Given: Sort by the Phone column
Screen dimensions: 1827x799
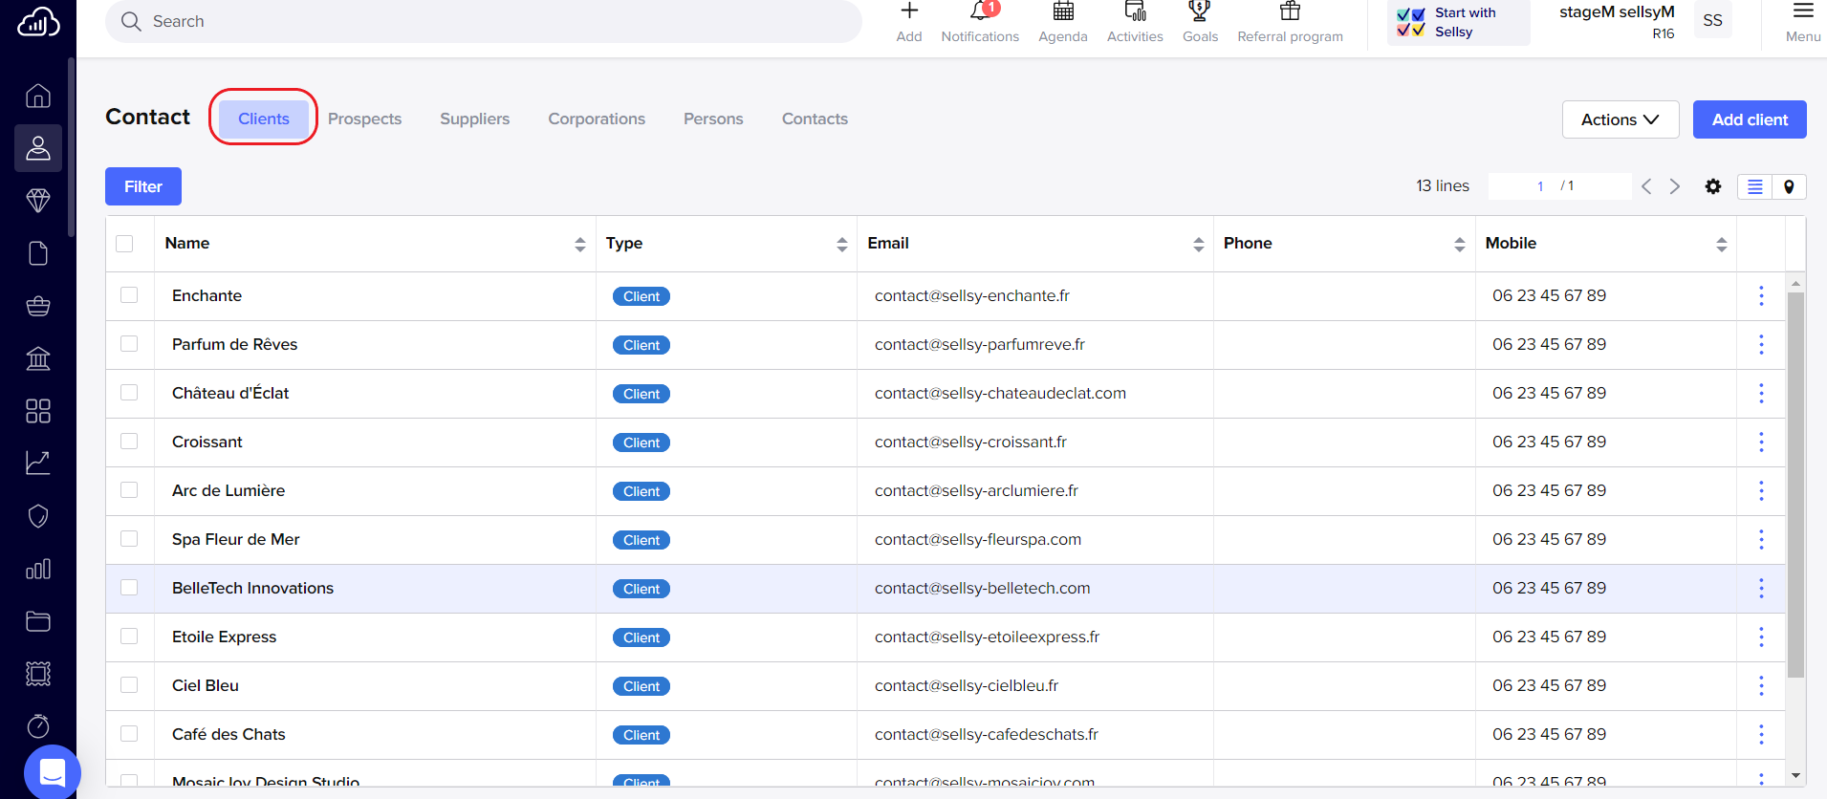Looking at the screenshot, I should (1460, 245).
